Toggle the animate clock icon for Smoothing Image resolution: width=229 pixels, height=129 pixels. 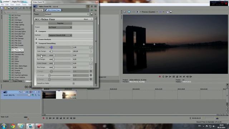(x=91, y=47)
